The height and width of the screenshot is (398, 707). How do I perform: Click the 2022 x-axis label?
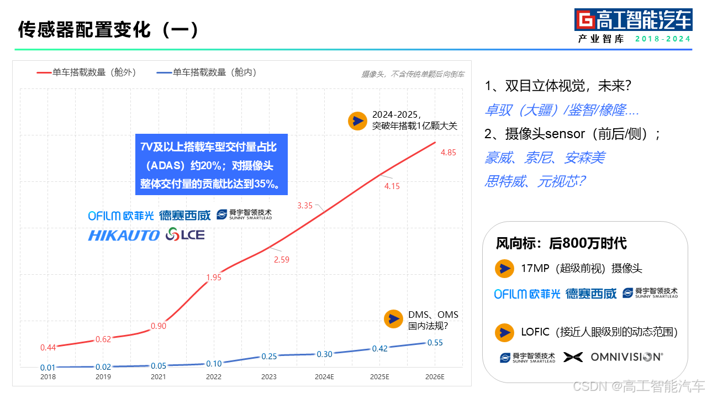pyautogui.click(x=214, y=377)
